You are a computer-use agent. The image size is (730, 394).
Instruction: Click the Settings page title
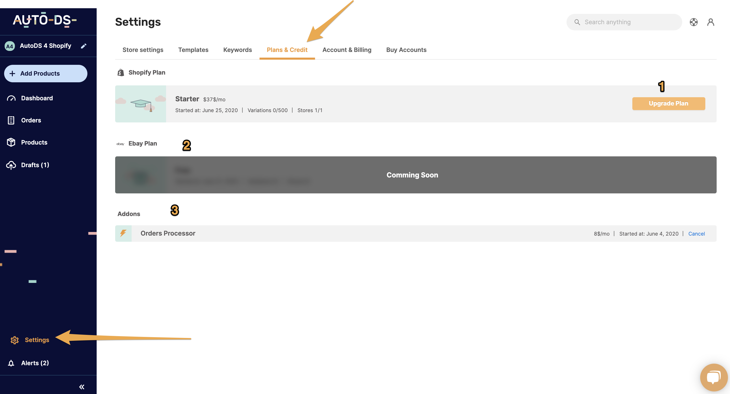(x=138, y=22)
